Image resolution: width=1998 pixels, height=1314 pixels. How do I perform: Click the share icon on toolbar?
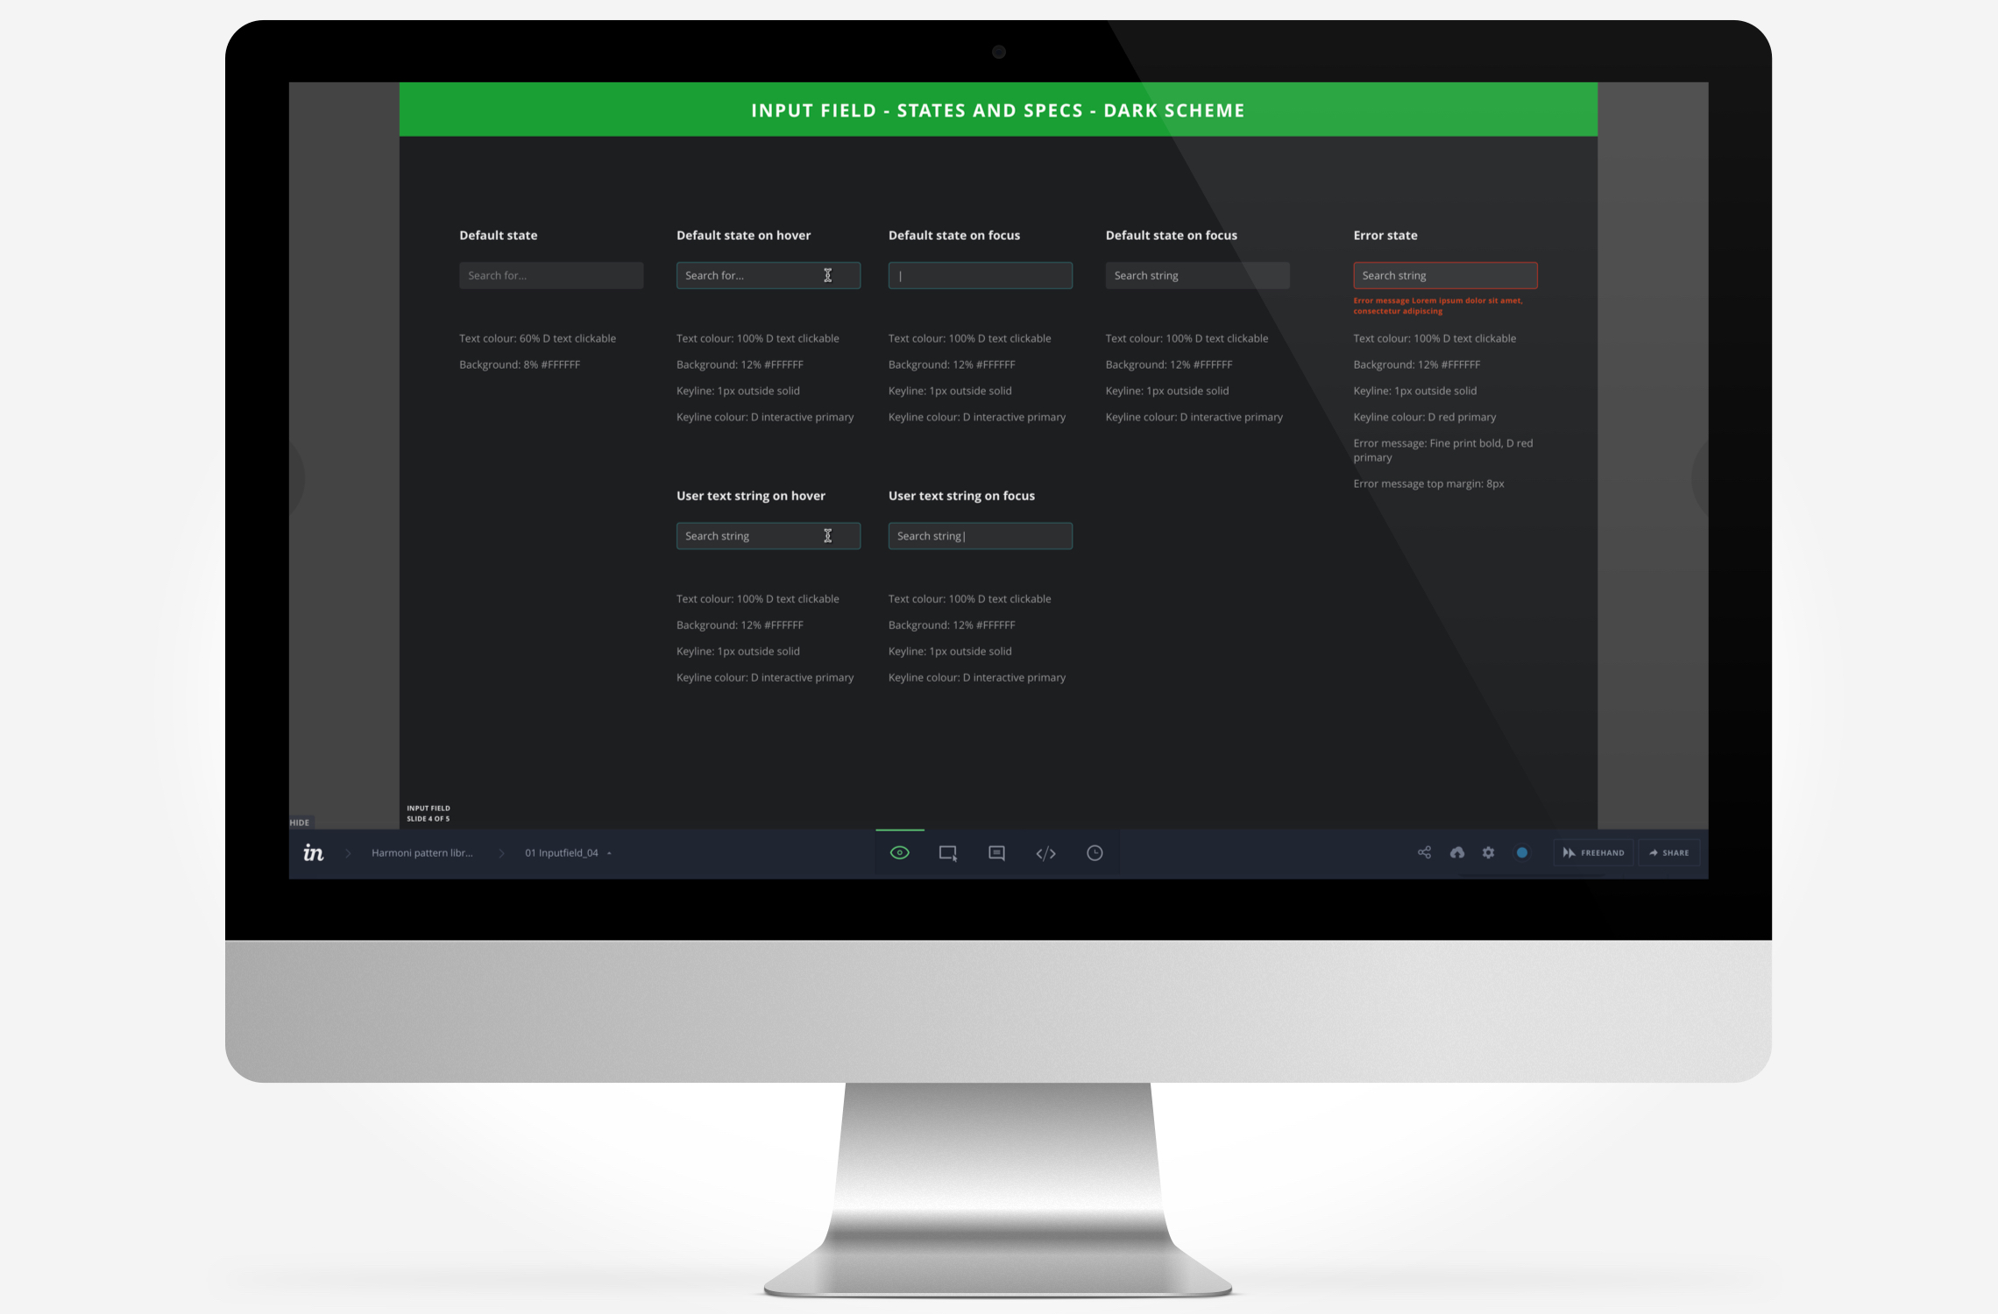pos(1420,852)
